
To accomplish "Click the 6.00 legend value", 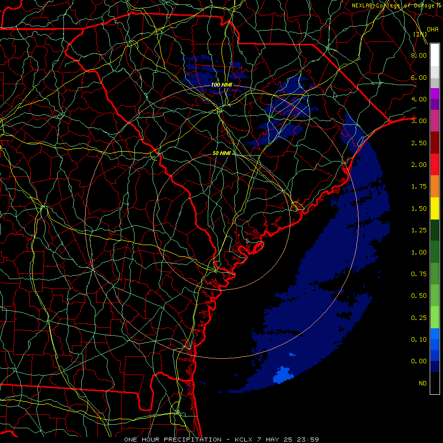I will coord(419,77).
